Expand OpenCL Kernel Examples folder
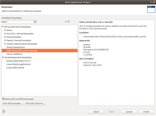 [x=5, y=40]
